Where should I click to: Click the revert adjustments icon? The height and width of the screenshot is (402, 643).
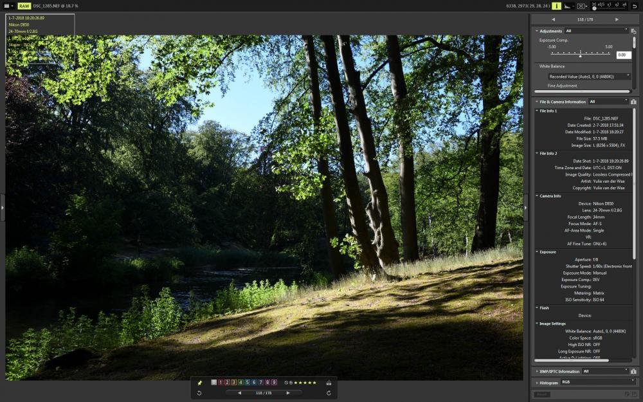[x=633, y=31]
